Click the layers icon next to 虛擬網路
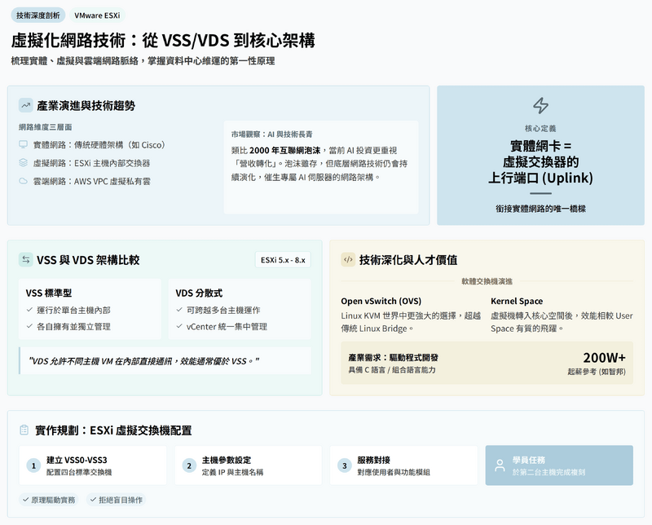 point(23,162)
